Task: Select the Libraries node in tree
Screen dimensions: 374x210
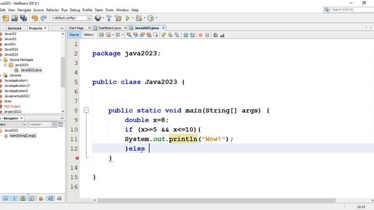Action: (x=15, y=75)
